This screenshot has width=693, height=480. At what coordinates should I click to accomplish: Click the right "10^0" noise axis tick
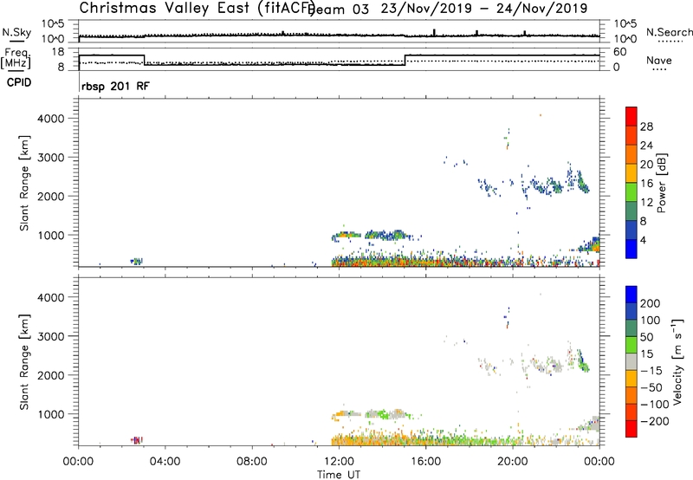(x=625, y=39)
